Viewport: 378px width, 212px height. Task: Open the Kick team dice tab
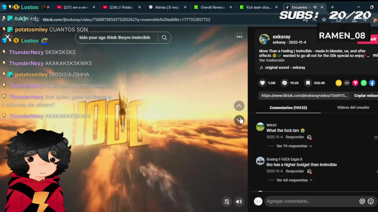click(x=258, y=7)
